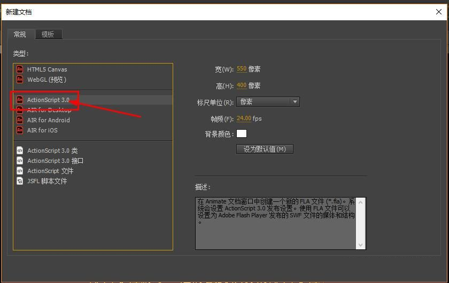449x283 pixels.
Task: Click the width value 550
Action: coord(242,69)
